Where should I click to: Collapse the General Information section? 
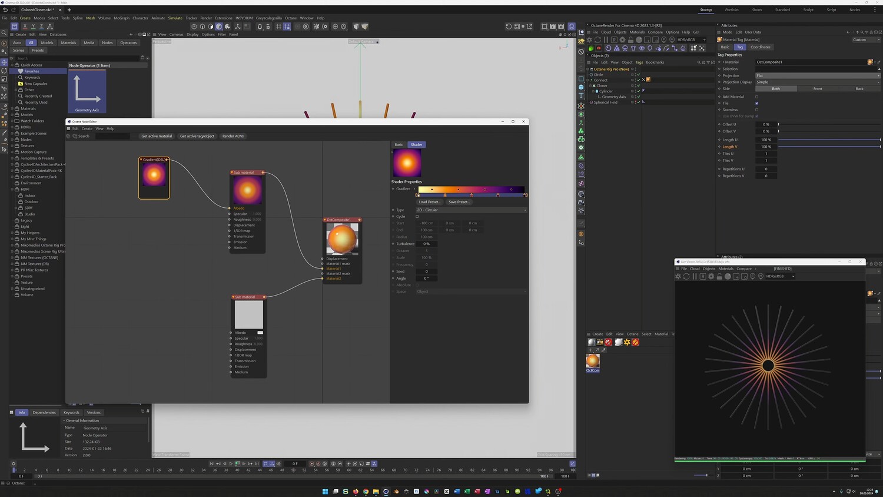(x=64, y=420)
